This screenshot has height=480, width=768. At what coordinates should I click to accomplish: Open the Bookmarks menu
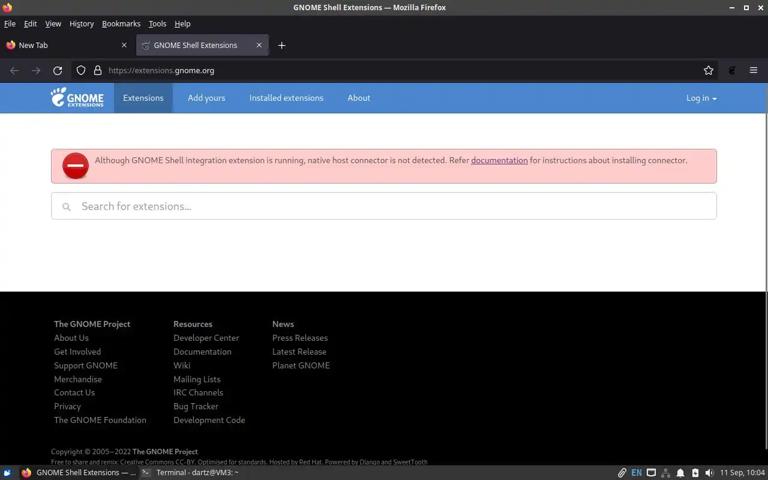tap(121, 23)
